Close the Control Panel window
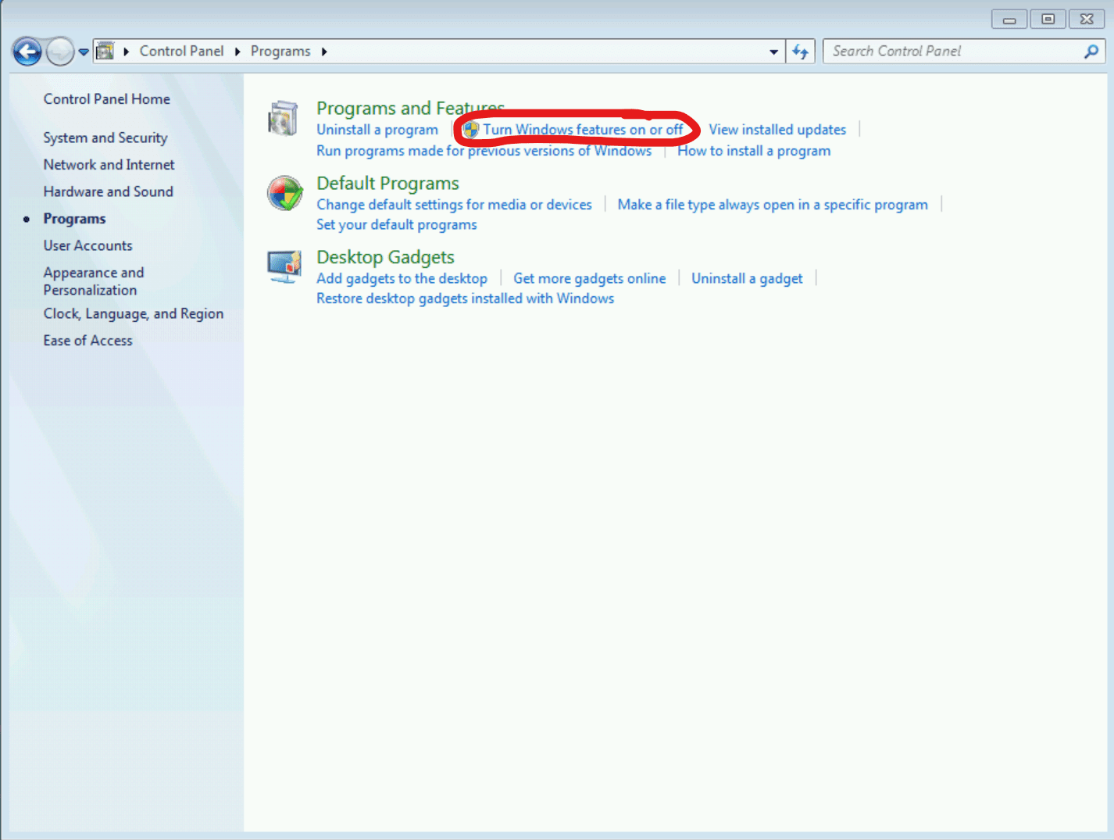Image resolution: width=1114 pixels, height=840 pixels. [x=1087, y=20]
